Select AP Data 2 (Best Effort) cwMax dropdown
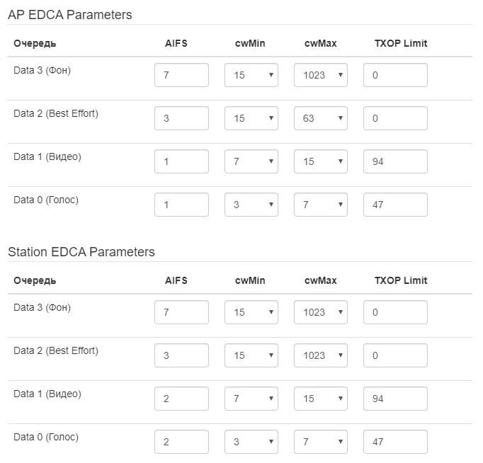The image size is (483, 463). 320,118
